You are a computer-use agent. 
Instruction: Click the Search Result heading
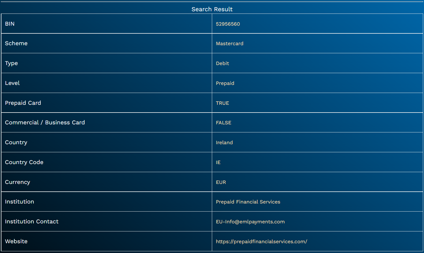click(212, 9)
